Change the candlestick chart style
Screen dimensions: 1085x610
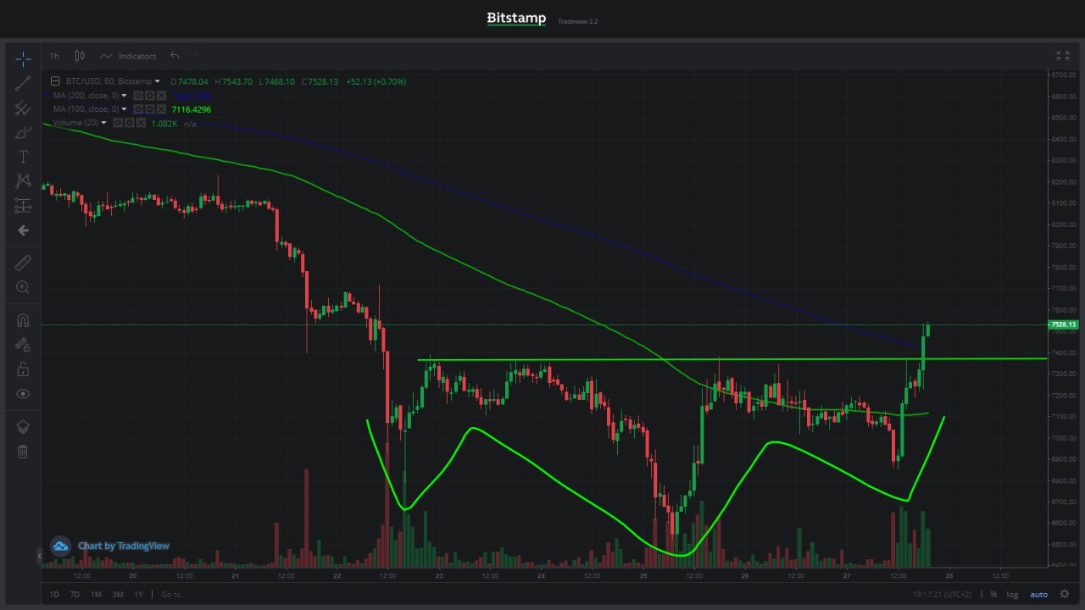(x=80, y=56)
